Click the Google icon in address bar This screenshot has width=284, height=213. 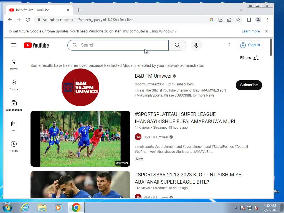click(x=211, y=20)
